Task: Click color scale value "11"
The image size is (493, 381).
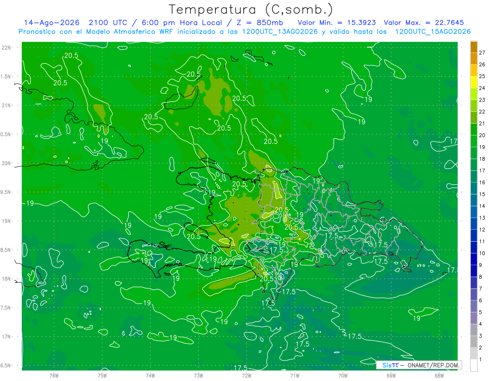Action: (x=482, y=241)
